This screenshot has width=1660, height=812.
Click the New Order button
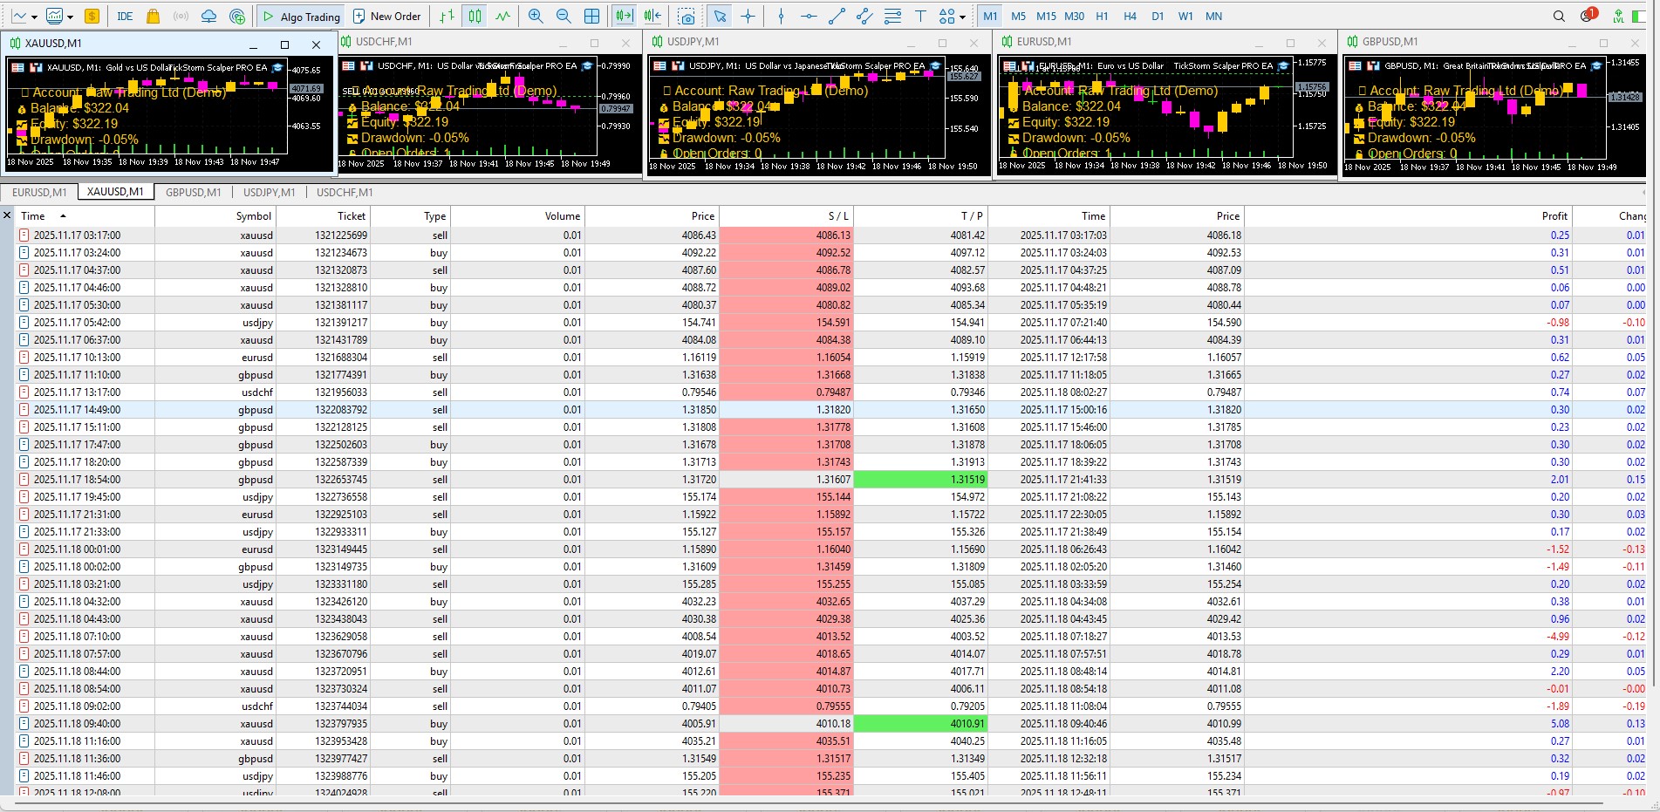pos(386,16)
